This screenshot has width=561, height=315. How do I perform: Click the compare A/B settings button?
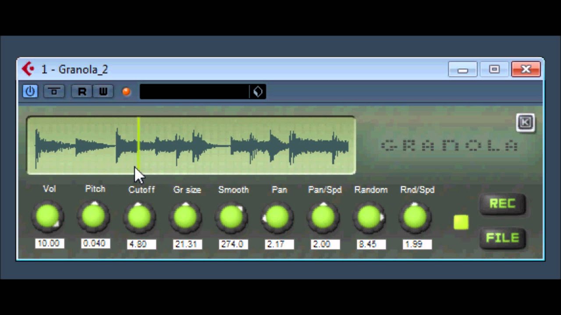coord(54,91)
